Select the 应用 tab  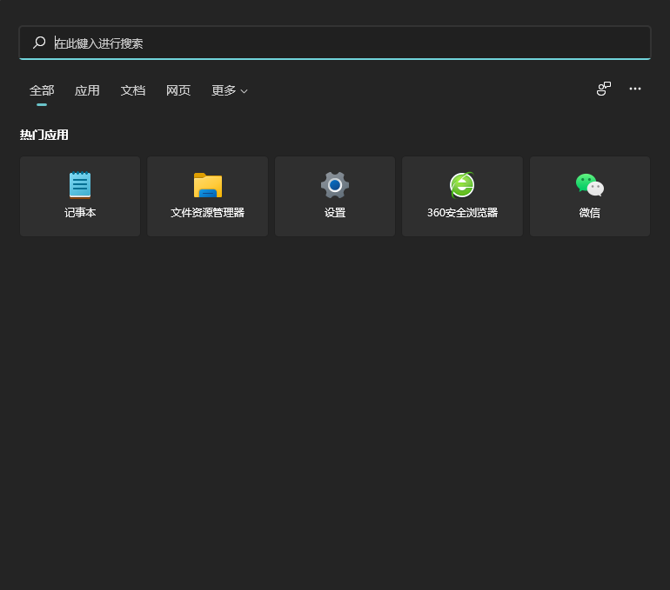(87, 90)
